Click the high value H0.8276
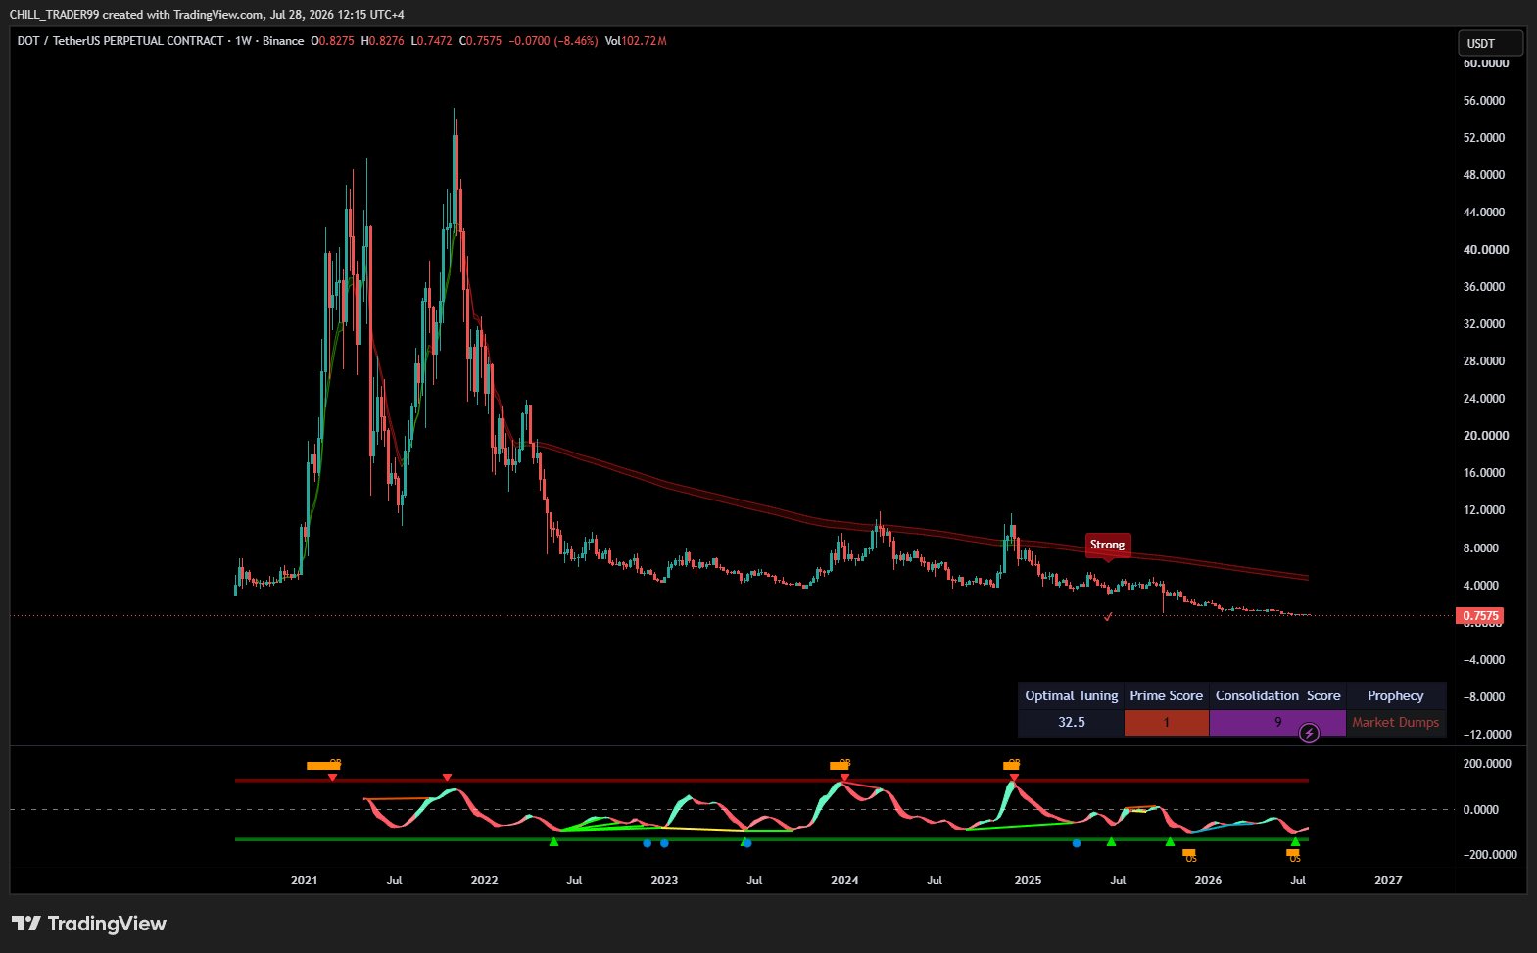The height and width of the screenshot is (953, 1537). [x=382, y=41]
